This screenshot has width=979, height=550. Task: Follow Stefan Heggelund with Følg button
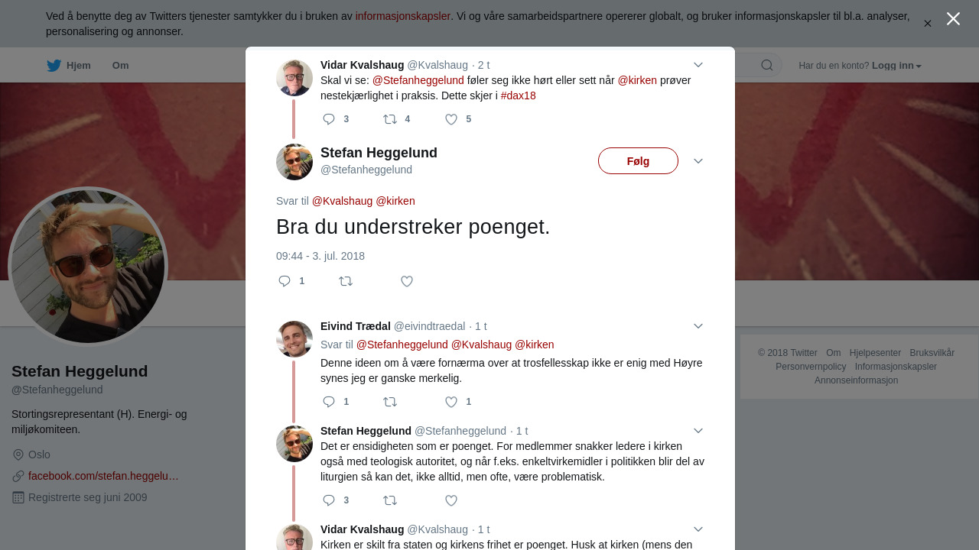coord(638,161)
